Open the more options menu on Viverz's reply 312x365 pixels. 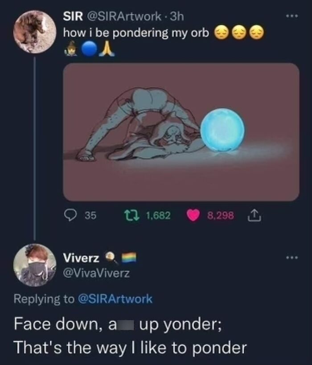click(292, 258)
